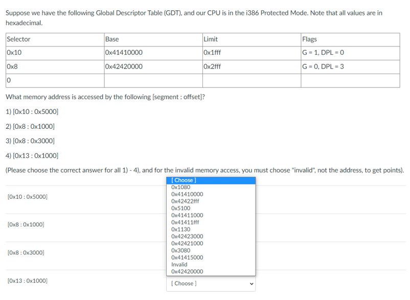This screenshot has height=300, width=410.
Task: Pick "0x3080" as the answer
Action: pos(180,250)
